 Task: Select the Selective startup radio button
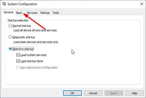pos(10,49)
